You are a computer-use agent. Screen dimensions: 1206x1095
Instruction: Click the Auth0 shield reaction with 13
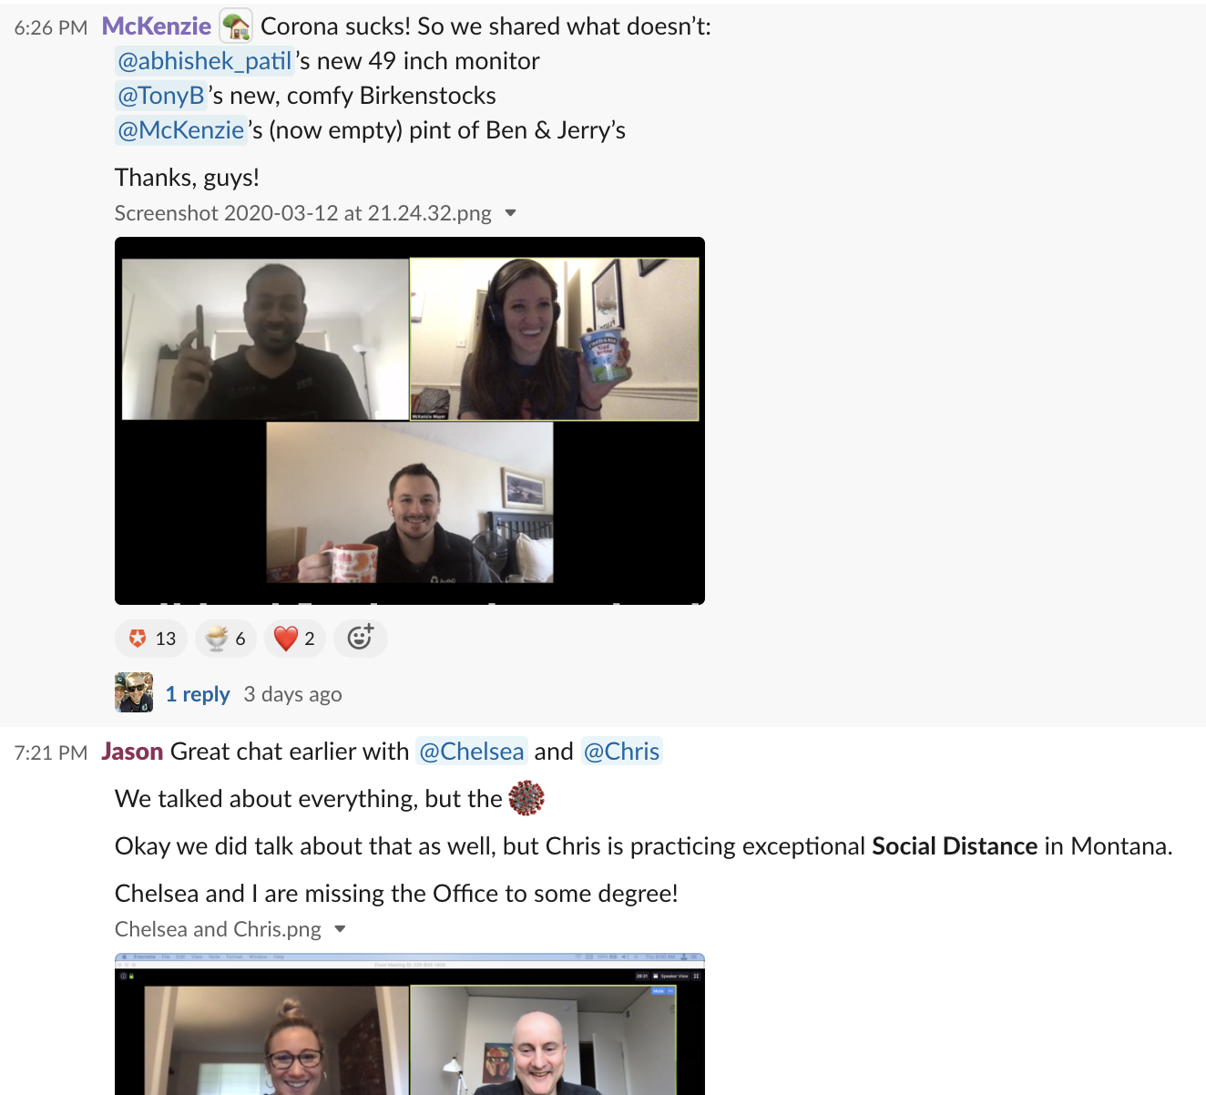pyautogui.click(x=151, y=639)
